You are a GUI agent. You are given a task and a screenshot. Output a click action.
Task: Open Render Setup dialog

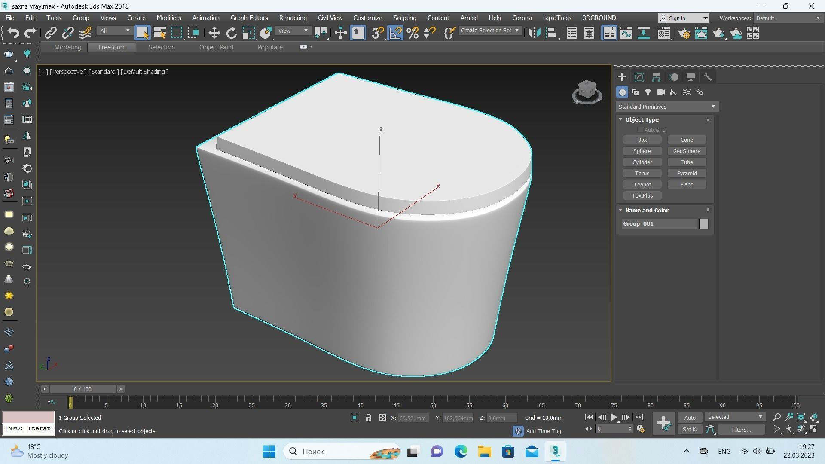tap(684, 33)
